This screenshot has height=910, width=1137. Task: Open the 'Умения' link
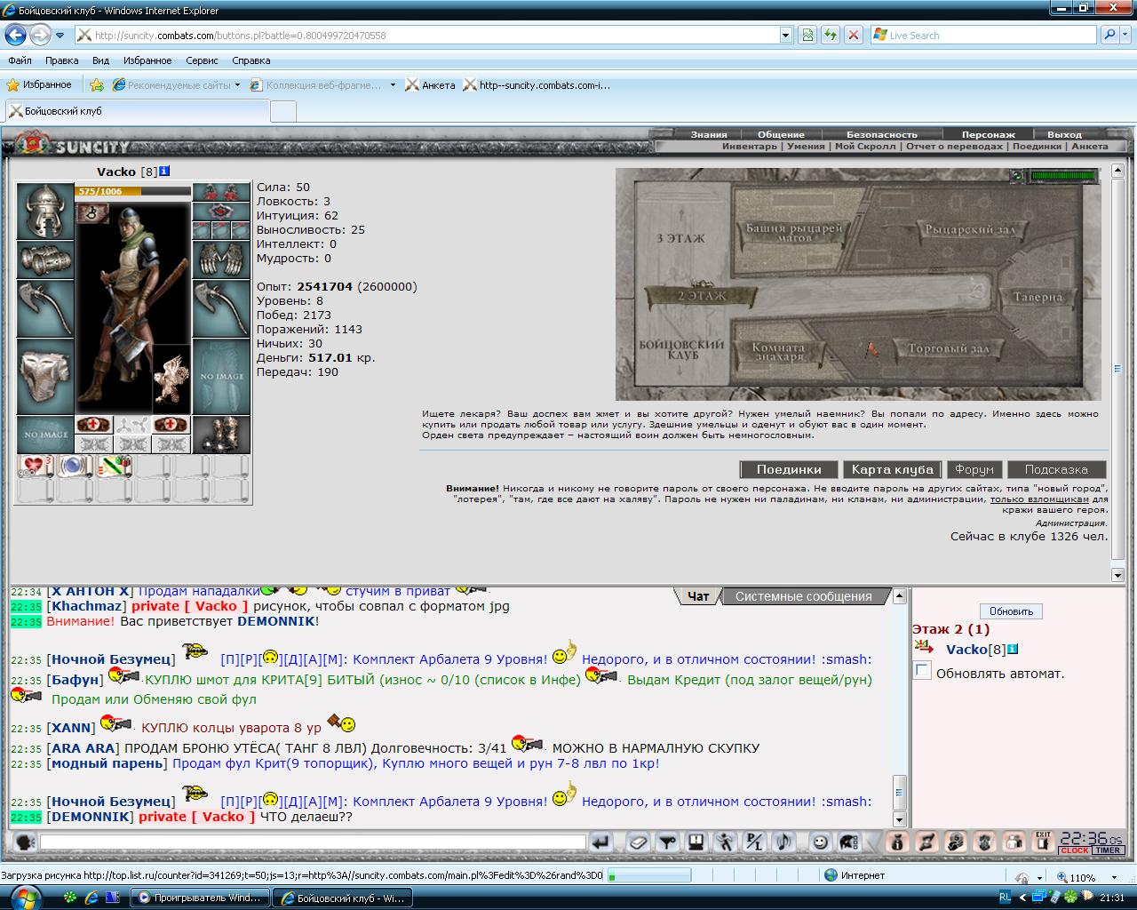(x=806, y=147)
